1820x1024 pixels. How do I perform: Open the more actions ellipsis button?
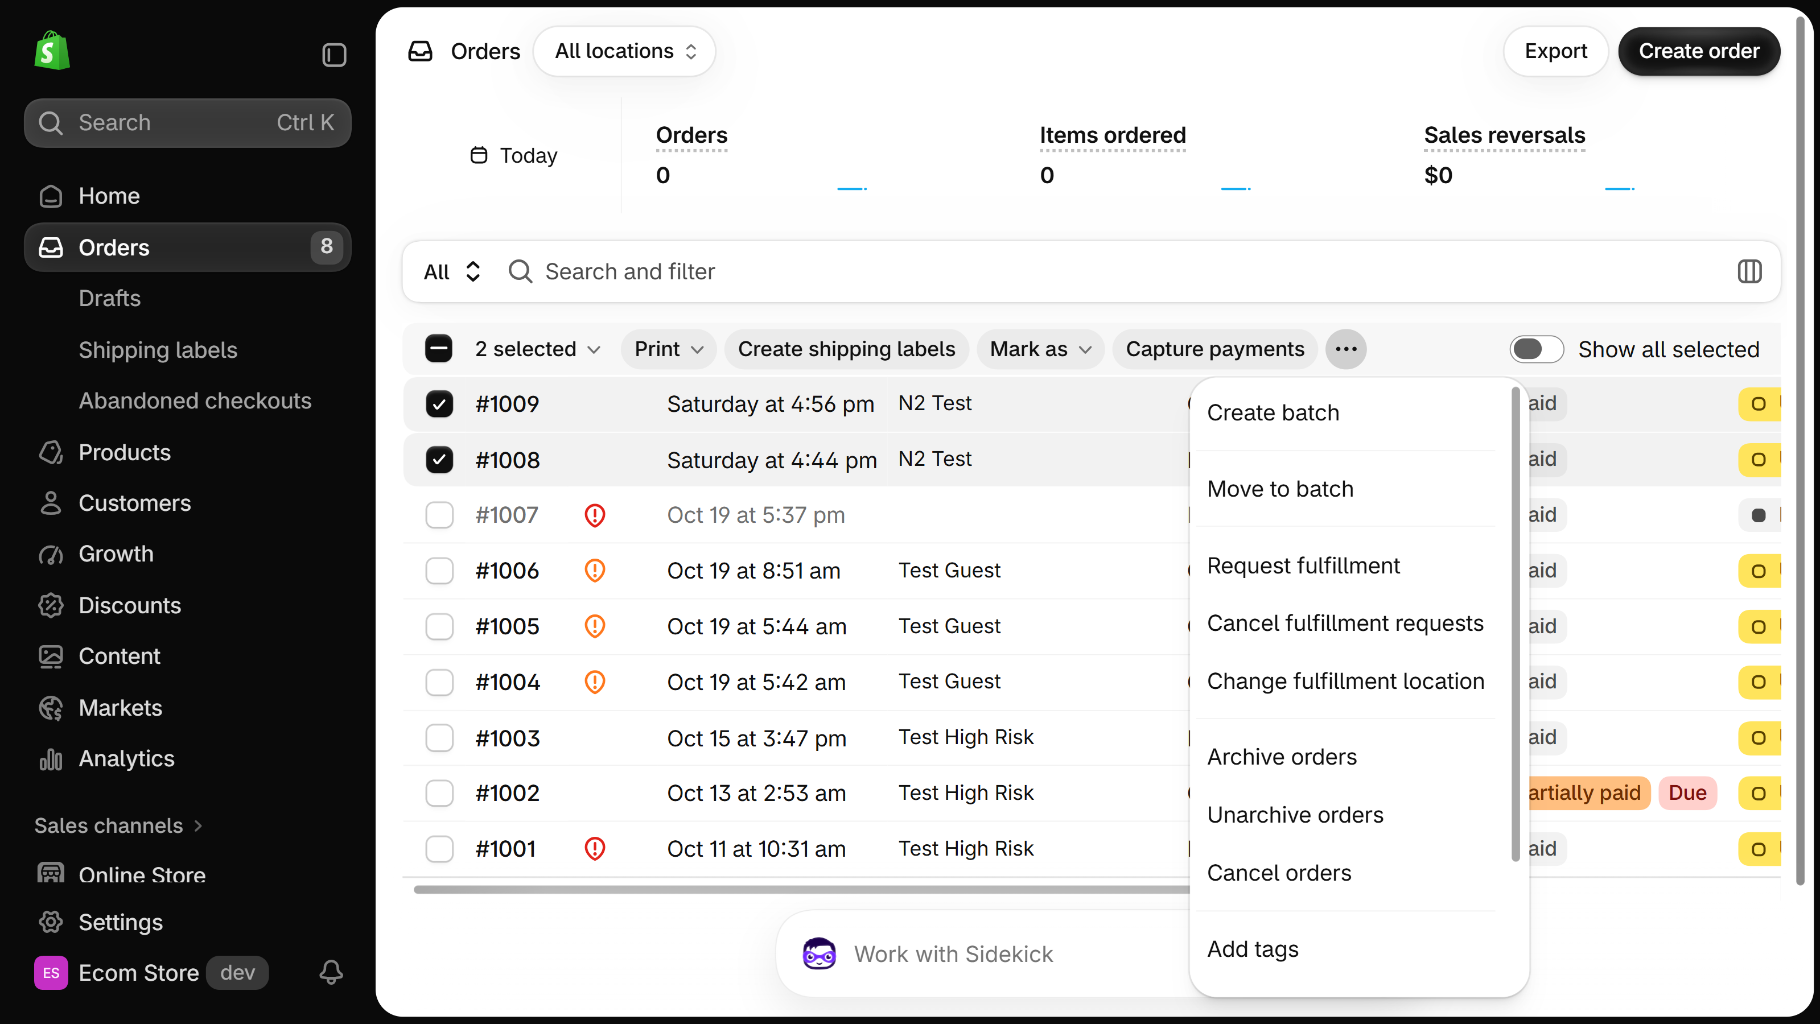click(1346, 349)
